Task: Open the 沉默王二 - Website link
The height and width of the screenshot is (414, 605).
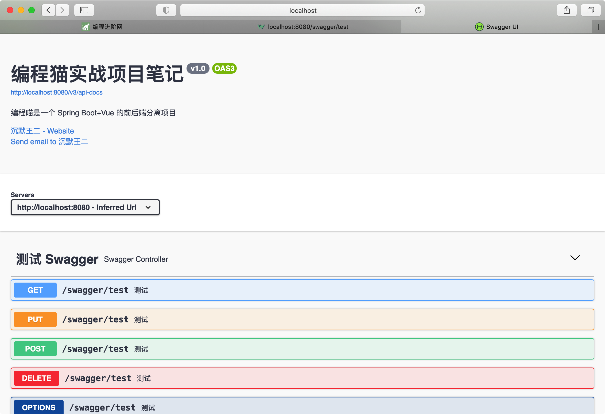Action: coord(42,131)
